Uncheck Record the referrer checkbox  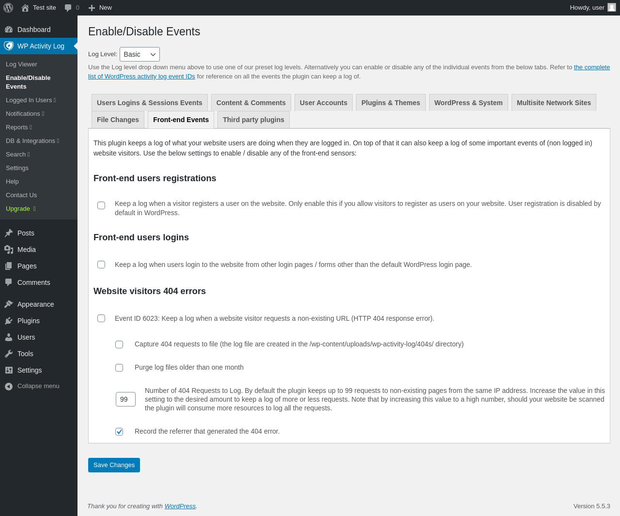click(119, 432)
